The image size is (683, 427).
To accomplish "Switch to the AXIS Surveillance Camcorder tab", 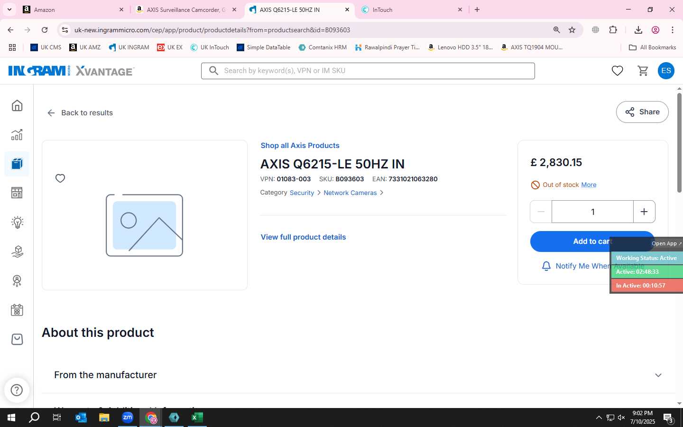I will (x=186, y=9).
